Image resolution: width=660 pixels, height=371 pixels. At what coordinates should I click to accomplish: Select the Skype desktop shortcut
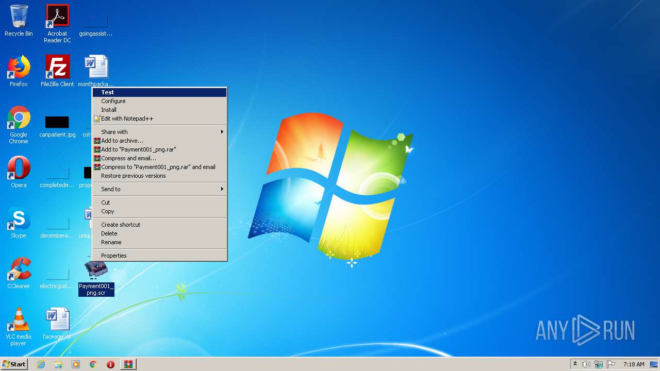(x=19, y=223)
